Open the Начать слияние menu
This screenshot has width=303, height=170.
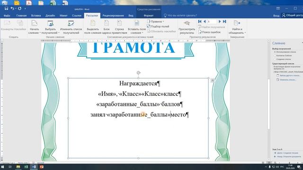coord(34,27)
